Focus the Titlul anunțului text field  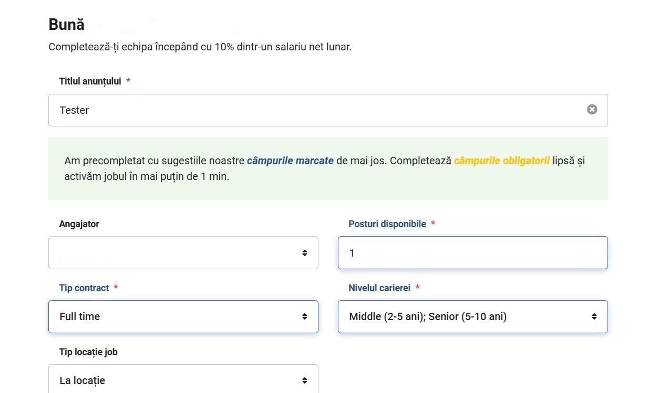[328, 110]
